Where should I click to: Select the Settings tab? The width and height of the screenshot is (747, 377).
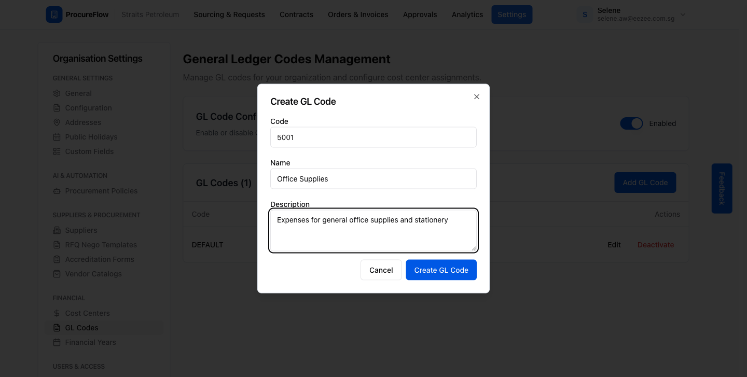(x=512, y=15)
